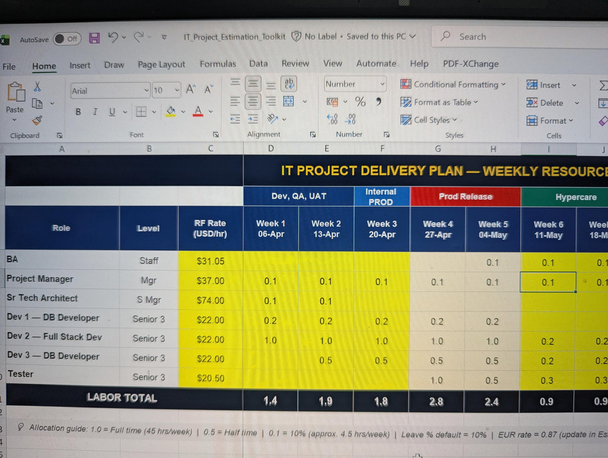Select the Format Painter brush

pos(37,120)
